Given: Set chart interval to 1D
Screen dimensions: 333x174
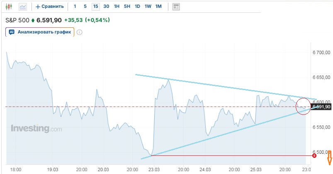Looking at the screenshot, I should pos(137,7).
